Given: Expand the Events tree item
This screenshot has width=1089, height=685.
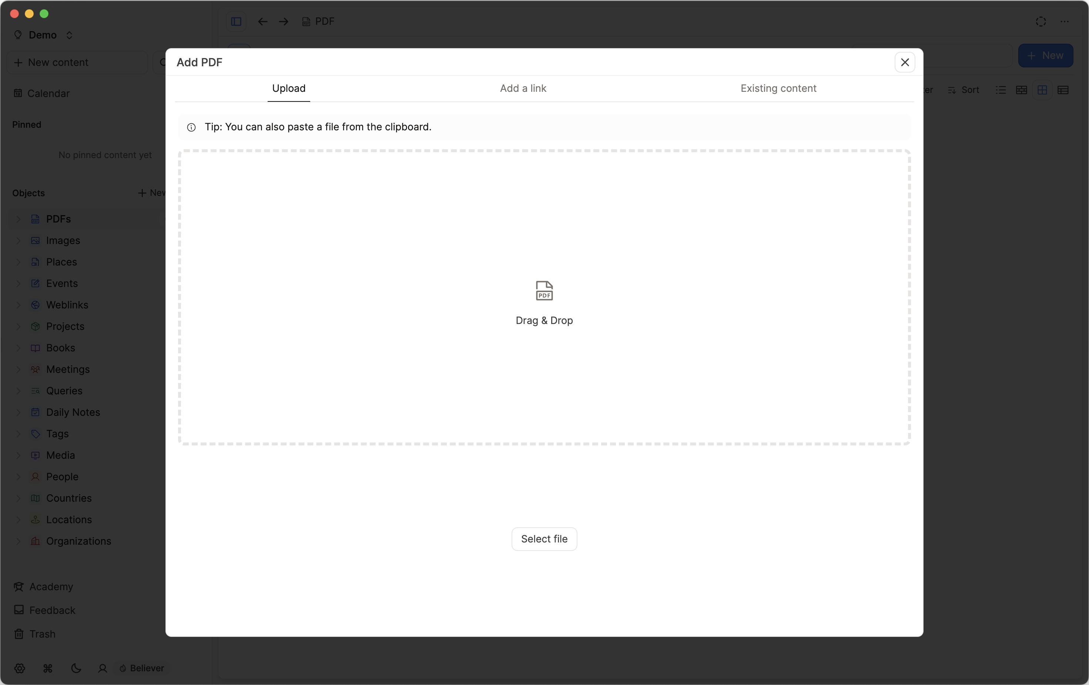Looking at the screenshot, I should [x=17, y=283].
